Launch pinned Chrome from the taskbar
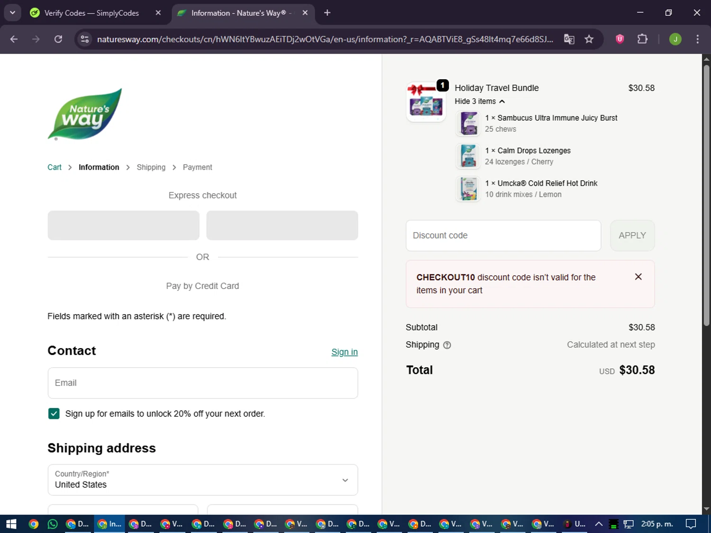711x533 pixels. click(34, 524)
